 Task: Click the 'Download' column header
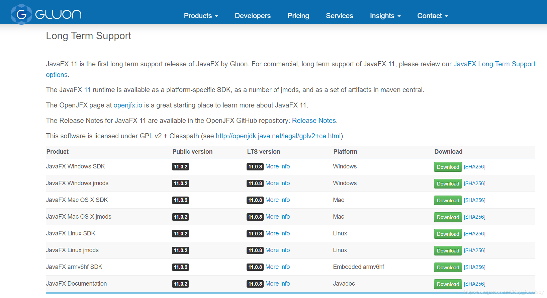(x=448, y=152)
